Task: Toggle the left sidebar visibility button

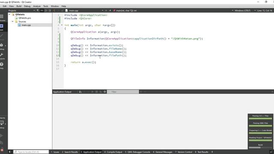Action: click(x=10, y=152)
